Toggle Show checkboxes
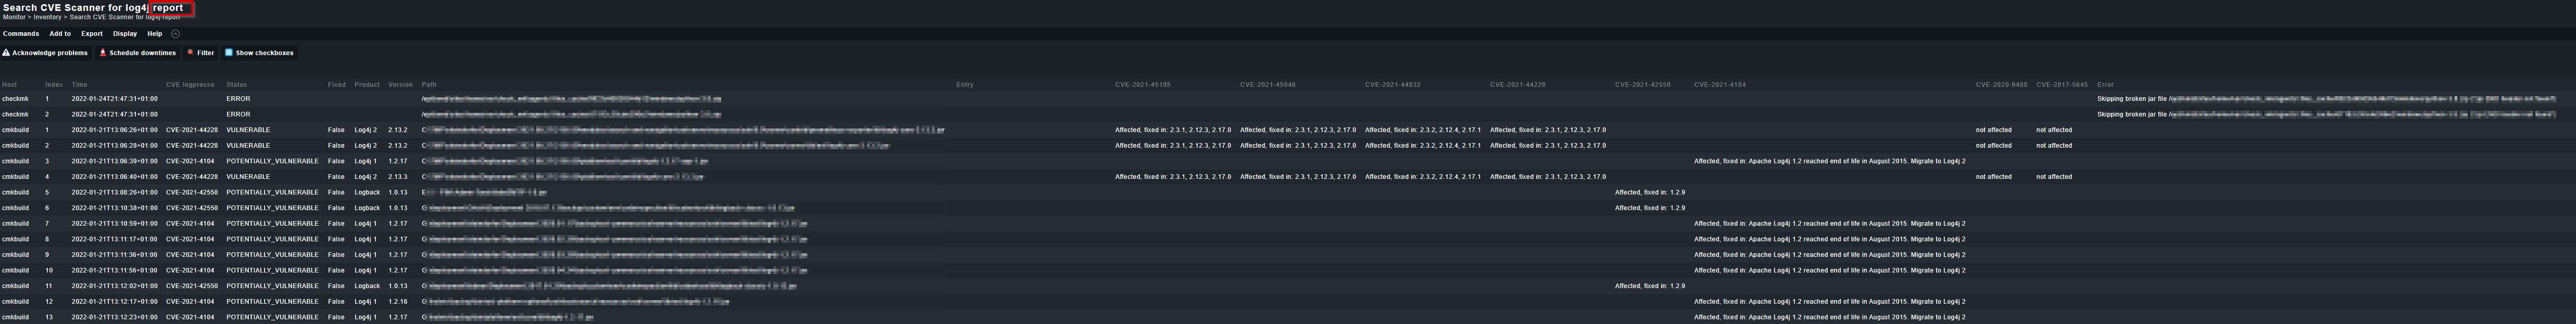This screenshot has width=2576, height=324. tap(259, 53)
